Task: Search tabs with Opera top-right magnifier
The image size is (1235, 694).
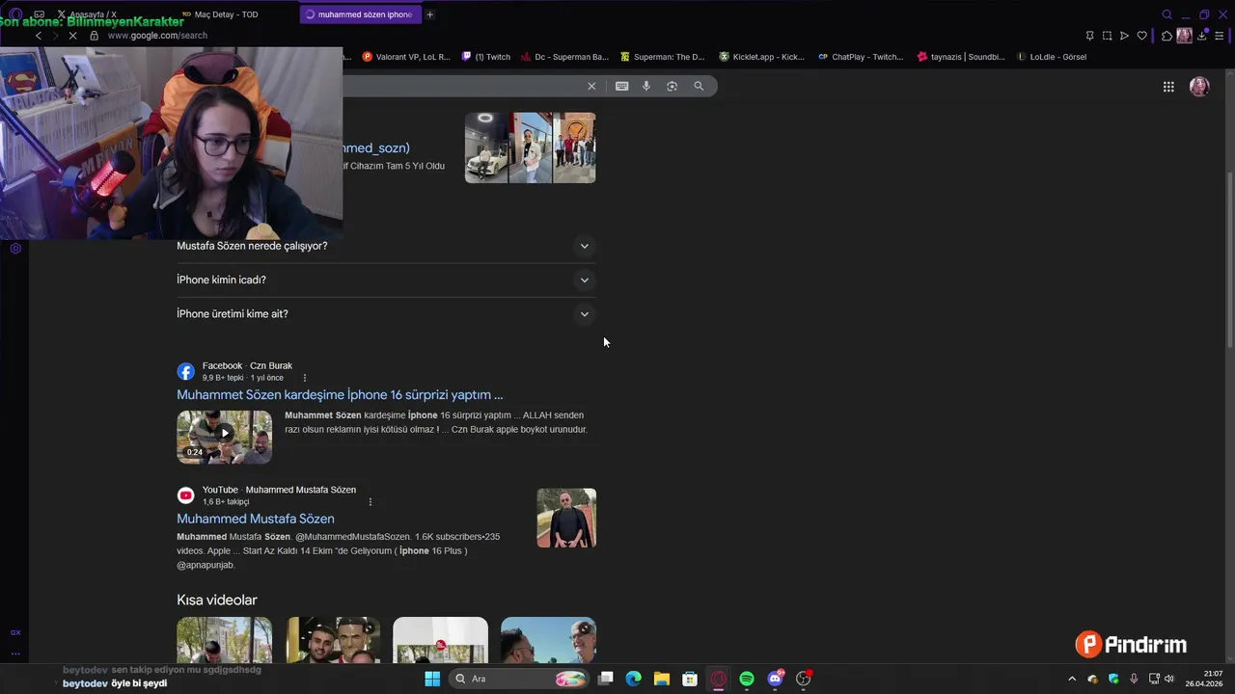Action: pyautogui.click(x=1166, y=14)
